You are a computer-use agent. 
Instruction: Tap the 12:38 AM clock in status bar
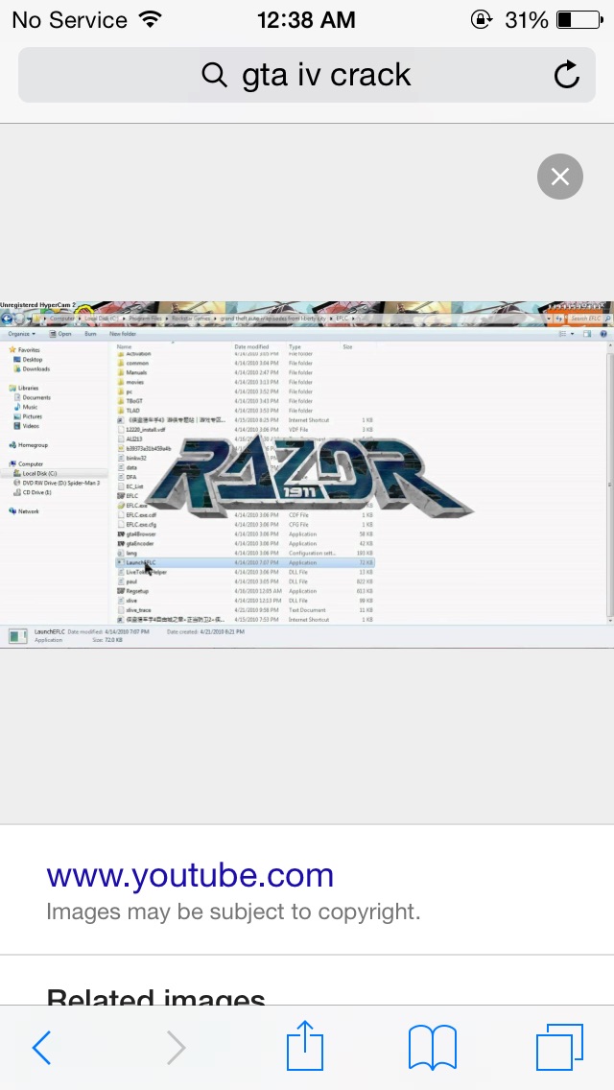click(306, 20)
